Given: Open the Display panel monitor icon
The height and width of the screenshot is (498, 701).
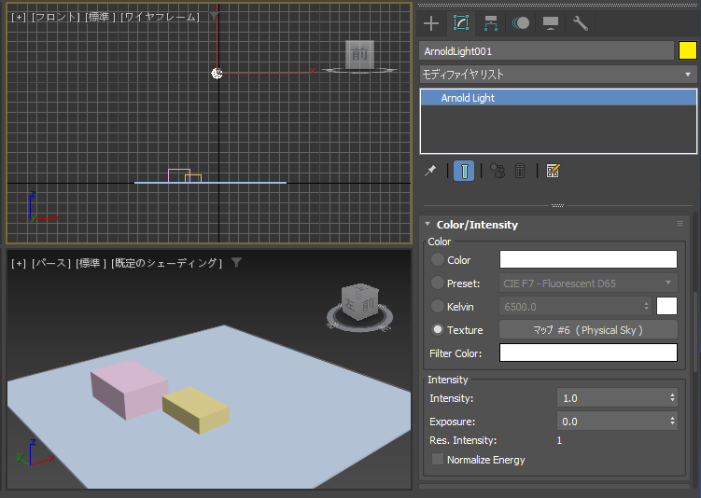Looking at the screenshot, I should tap(551, 23).
